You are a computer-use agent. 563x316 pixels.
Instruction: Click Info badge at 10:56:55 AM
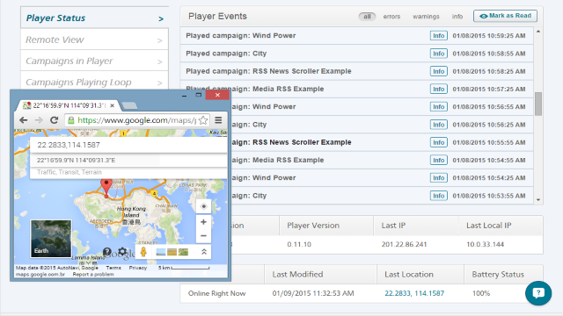(438, 107)
